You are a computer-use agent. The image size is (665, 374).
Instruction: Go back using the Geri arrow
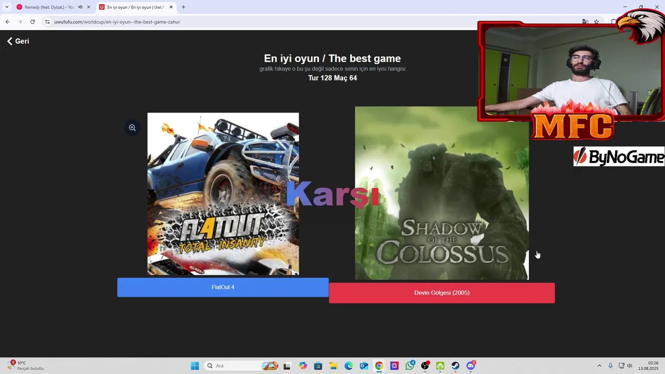[x=18, y=41]
